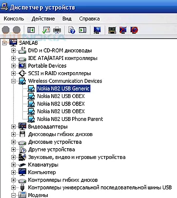Select Wireless Communication Devices label
The height and width of the screenshot is (198, 177).
pos(65,81)
